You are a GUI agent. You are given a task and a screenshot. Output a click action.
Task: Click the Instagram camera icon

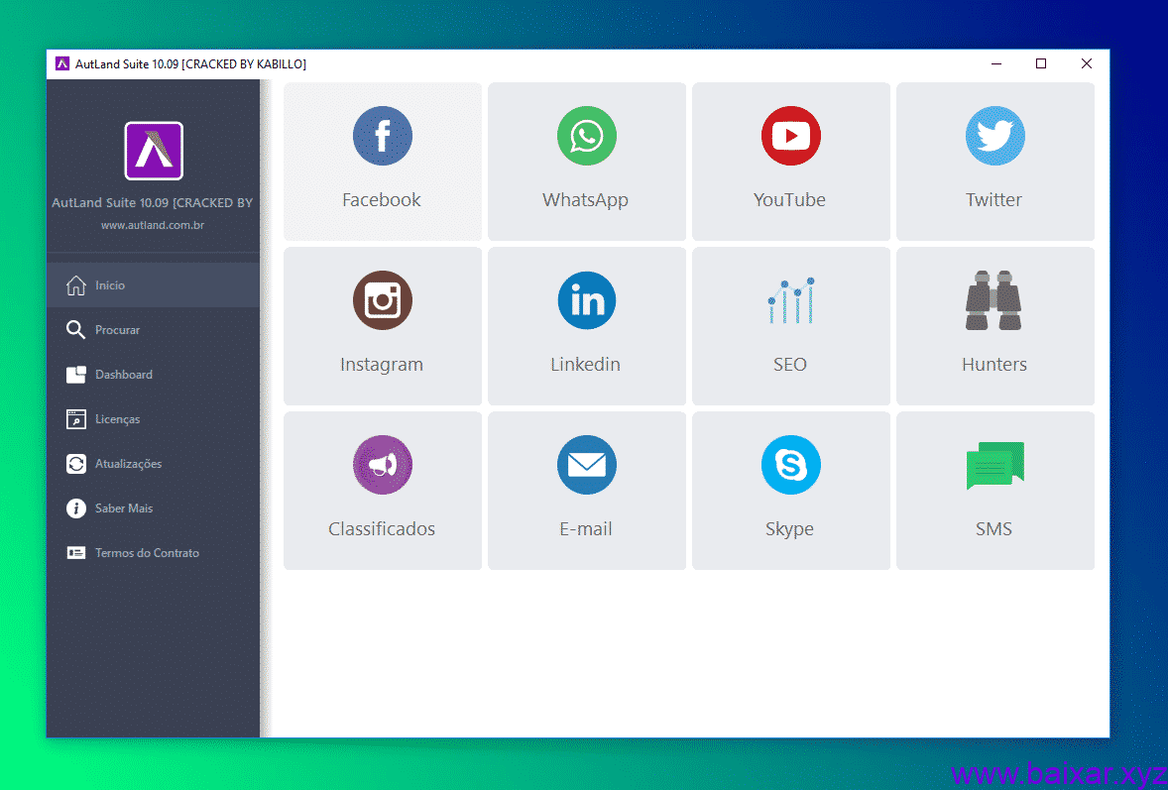(382, 301)
